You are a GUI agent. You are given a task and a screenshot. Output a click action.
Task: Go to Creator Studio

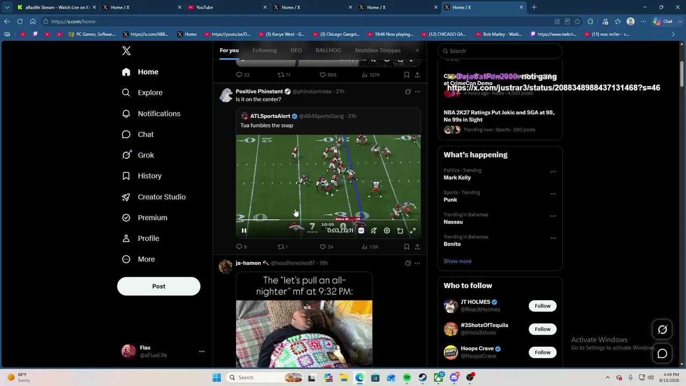154,197
